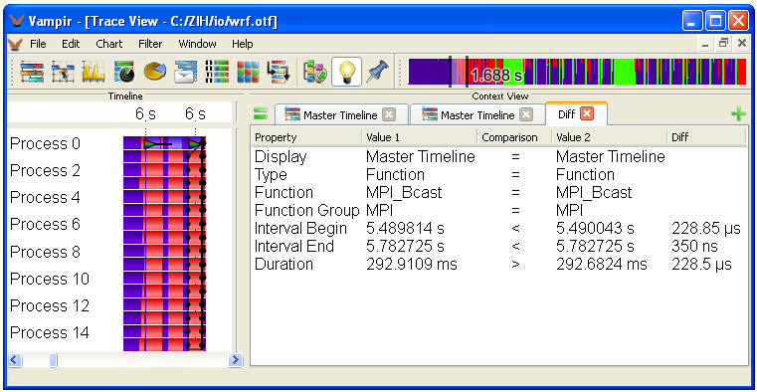Click the Type property row

click(498, 175)
